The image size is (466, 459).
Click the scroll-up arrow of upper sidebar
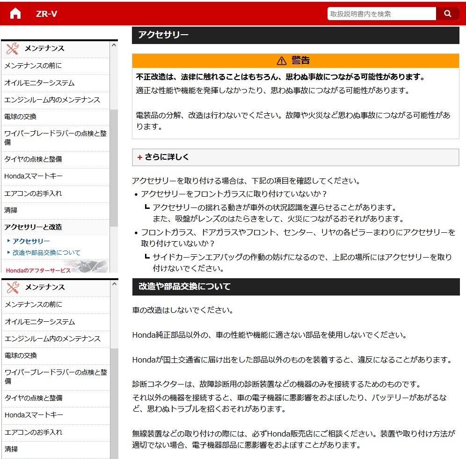[114, 45]
